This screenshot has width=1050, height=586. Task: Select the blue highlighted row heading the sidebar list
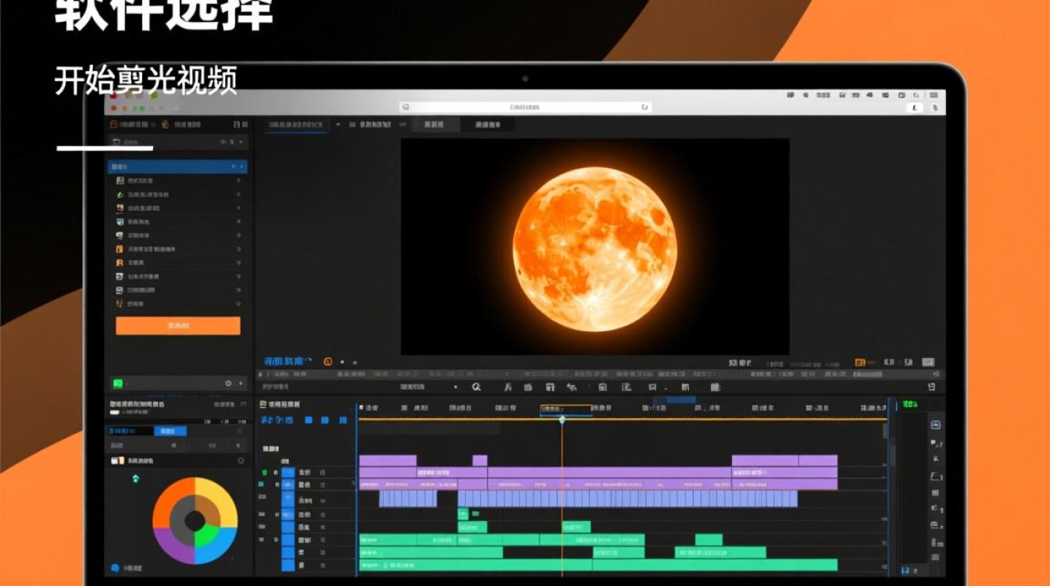point(177,166)
